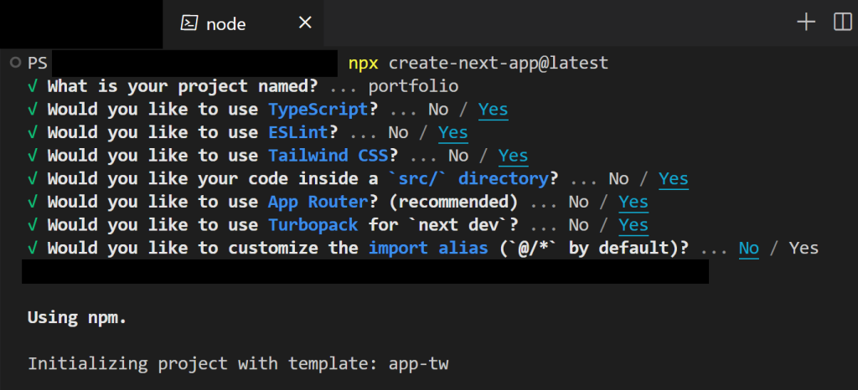Screen dimensions: 858x390
Task: Click the create-next-app@latest command text
Action: click(x=499, y=64)
